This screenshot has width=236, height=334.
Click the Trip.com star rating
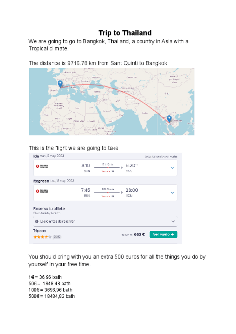coord(42,237)
